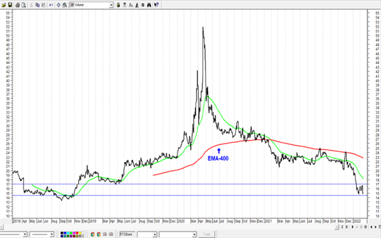Screen dimensions: 381x238
Task: Copy using the toolbar copy icon
Action: point(37,5)
